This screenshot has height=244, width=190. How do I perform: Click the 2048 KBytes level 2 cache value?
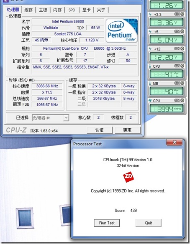[x=104, y=99]
